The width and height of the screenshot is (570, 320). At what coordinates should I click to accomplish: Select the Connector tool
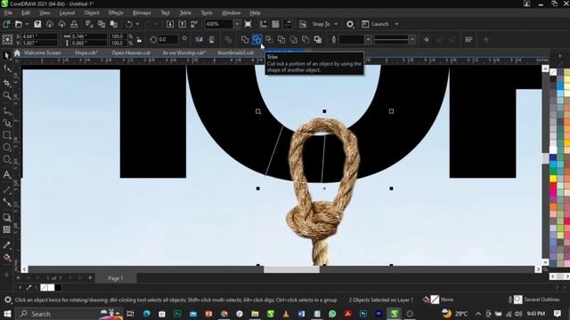point(6,203)
